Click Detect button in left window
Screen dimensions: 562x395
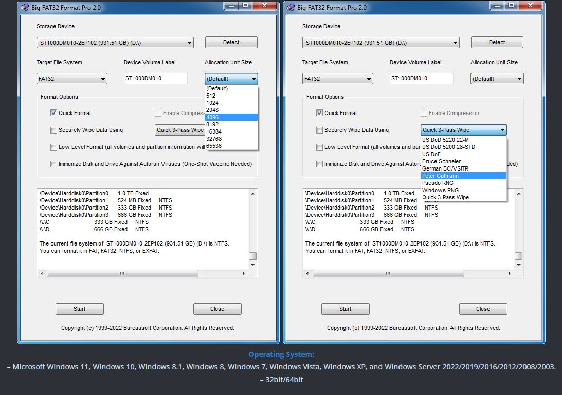click(231, 42)
